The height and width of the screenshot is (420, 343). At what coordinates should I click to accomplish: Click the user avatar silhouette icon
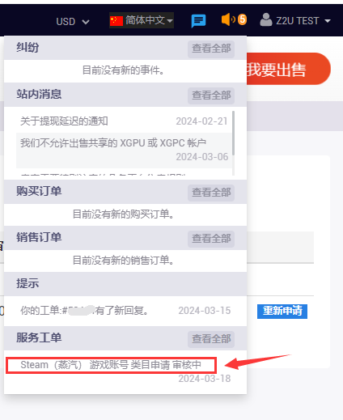266,20
